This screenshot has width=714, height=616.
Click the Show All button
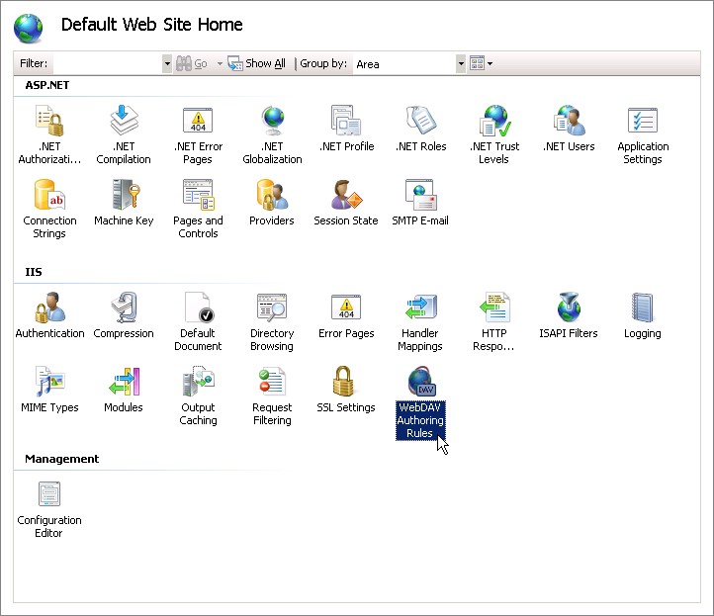click(257, 63)
